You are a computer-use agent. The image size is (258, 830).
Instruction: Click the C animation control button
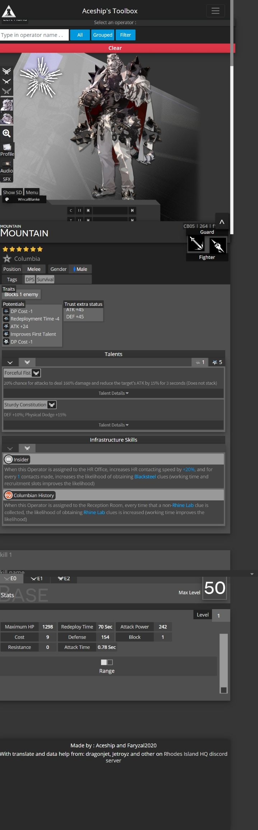click(71, 210)
